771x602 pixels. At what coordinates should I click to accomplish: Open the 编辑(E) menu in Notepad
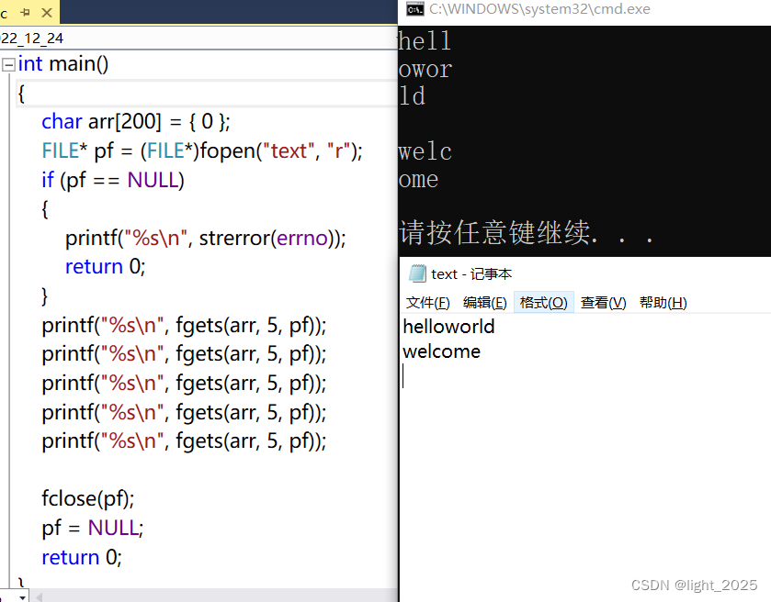click(x=485, y=303)
